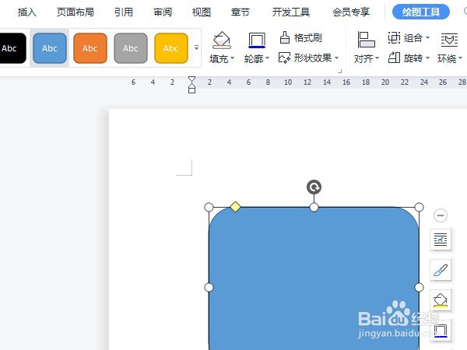This screenshot has width=467, height=350.
Task: Select the 绘图工具 tab
Action: [x=421, y=12]
